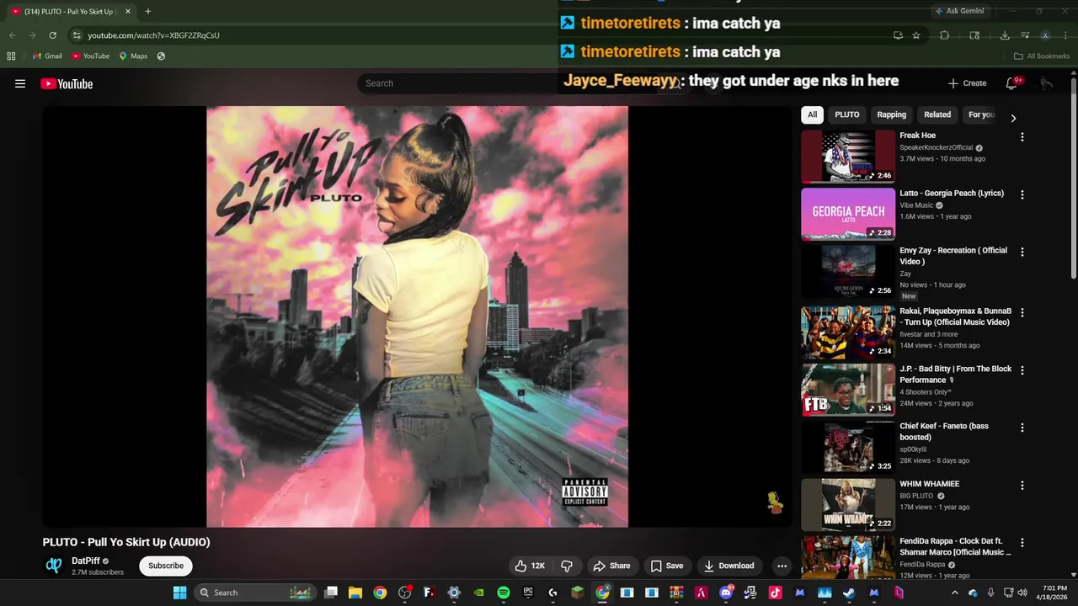The image size is (1078, 606).
Task: Open the DatPiff channel avatar
Action: coord(54,566)
